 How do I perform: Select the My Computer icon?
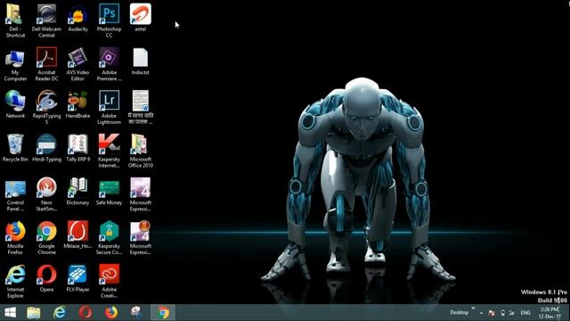point(15,58)
